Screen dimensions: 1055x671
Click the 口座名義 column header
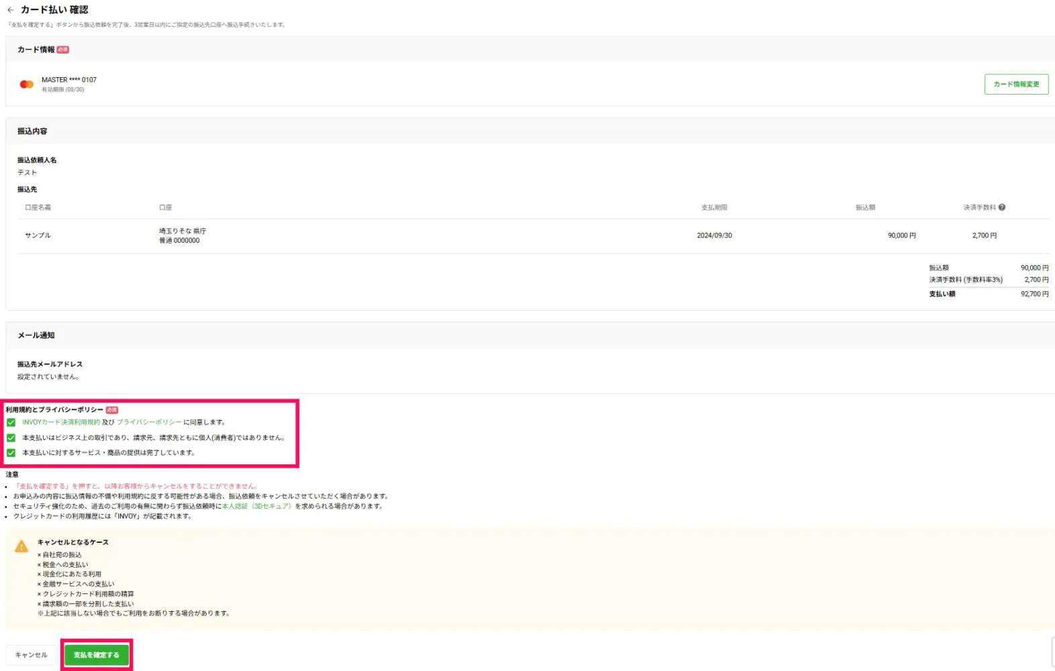pyautogui.click(x=38, y=207)
